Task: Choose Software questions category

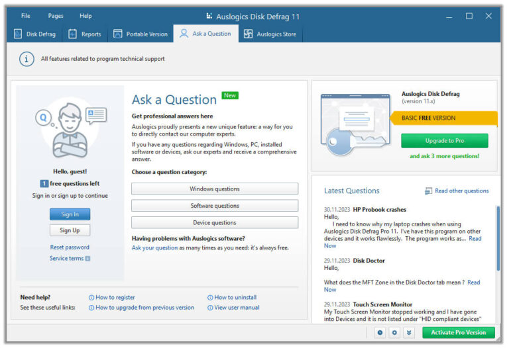Action: click(215, 206)
